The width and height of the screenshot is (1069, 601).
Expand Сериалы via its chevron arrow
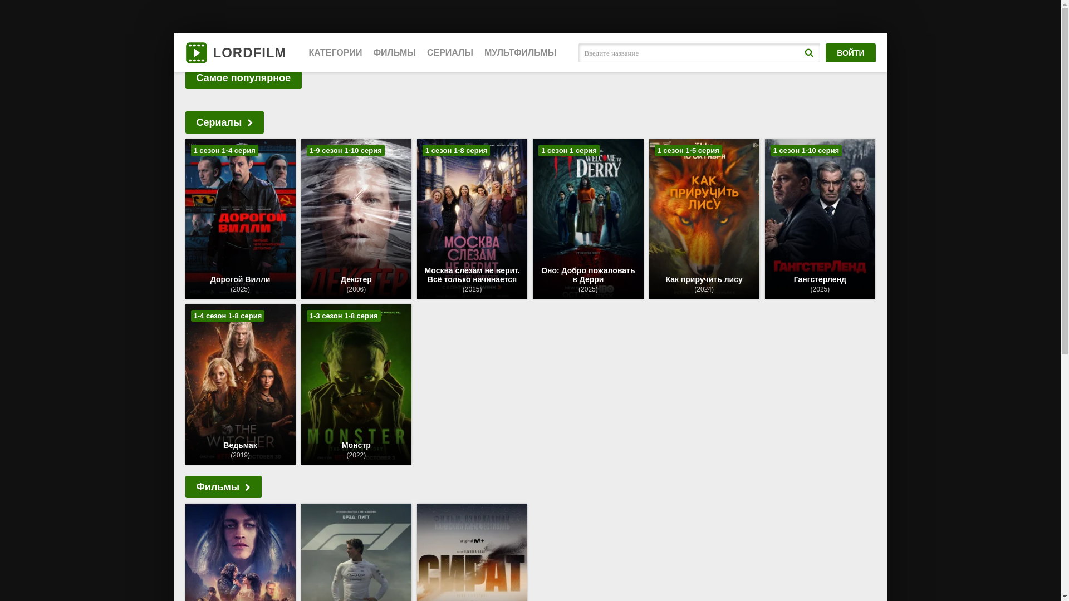point(250,123)
